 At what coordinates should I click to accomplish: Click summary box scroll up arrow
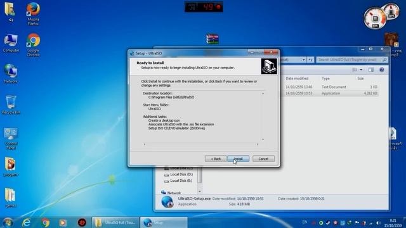click(x=263, y=94)
